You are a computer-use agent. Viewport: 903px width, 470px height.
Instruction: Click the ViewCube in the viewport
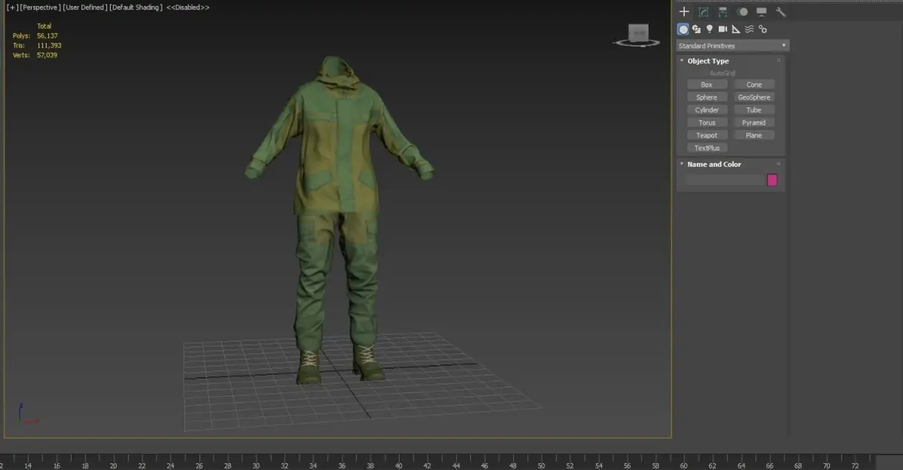point(638,34)
